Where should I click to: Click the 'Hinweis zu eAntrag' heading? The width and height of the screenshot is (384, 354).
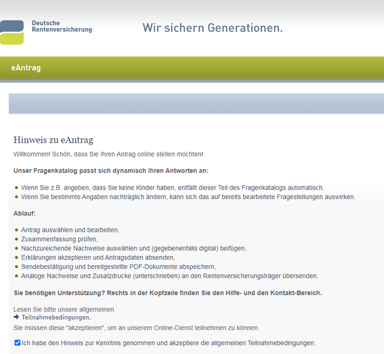[x=53, y=140]
